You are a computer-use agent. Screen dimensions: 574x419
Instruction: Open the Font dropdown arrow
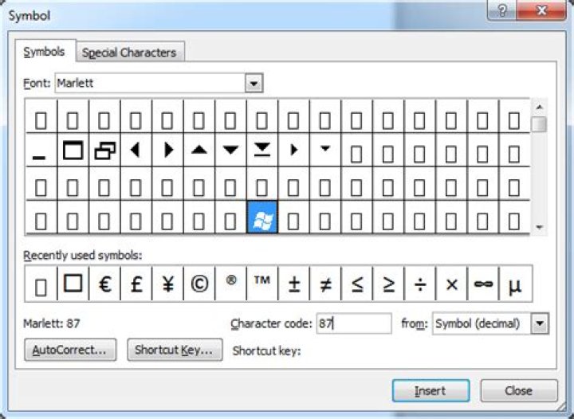tap(254, 83)
